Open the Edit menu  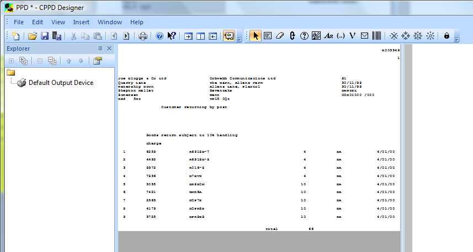38,22
